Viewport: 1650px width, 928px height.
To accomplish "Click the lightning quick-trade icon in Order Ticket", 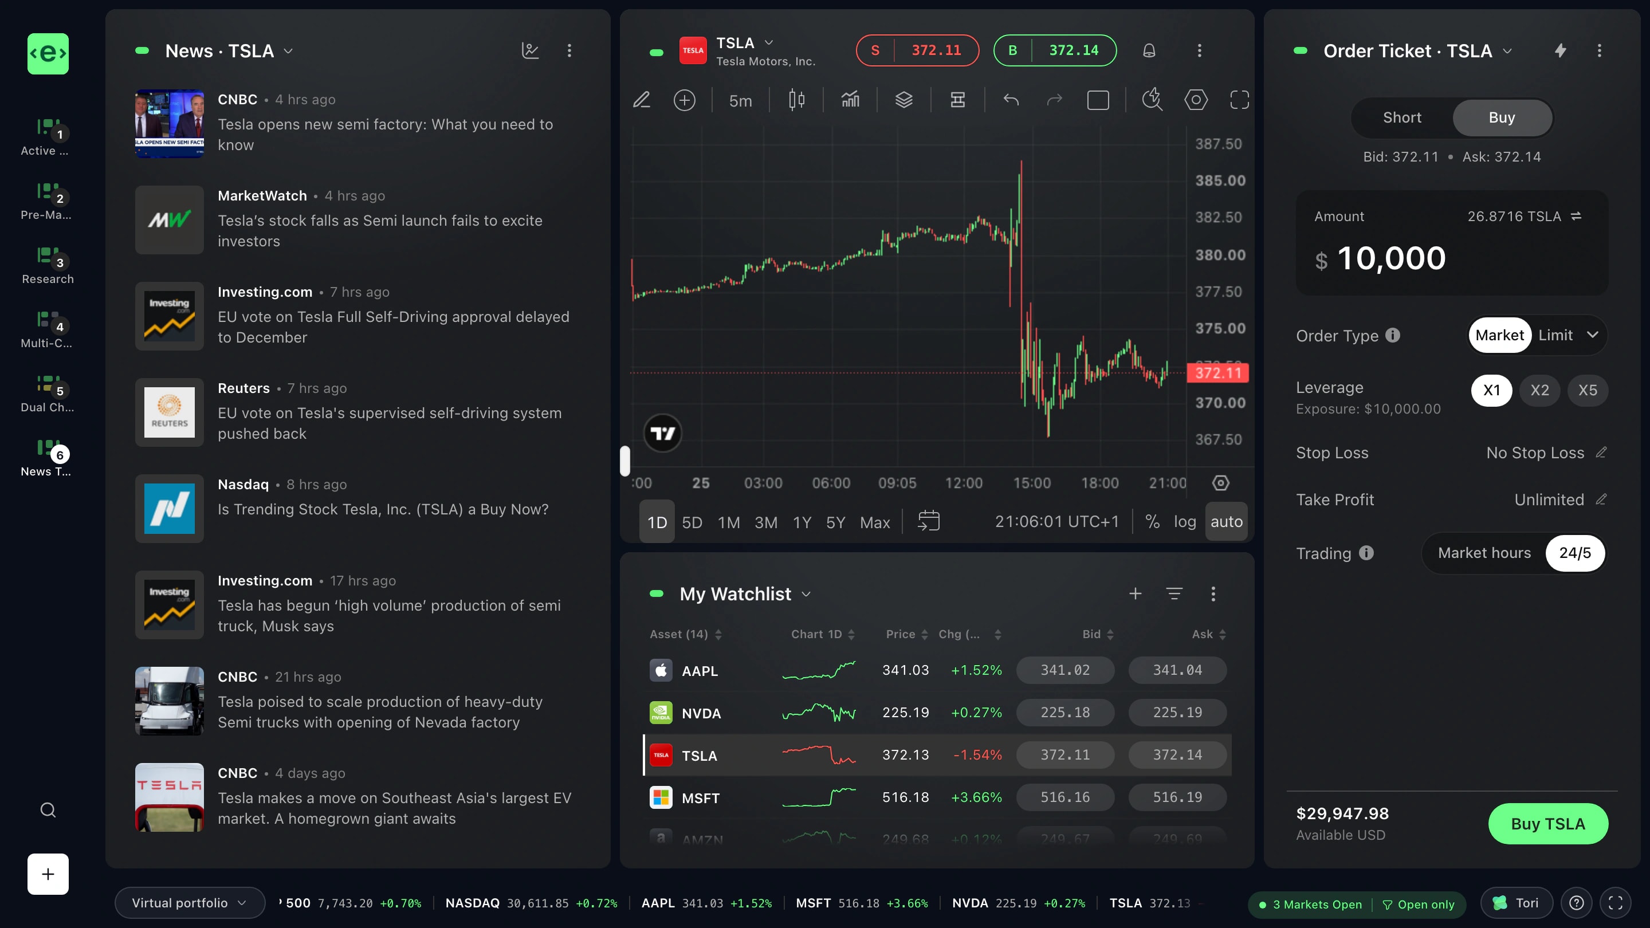I will [1560, 50].
